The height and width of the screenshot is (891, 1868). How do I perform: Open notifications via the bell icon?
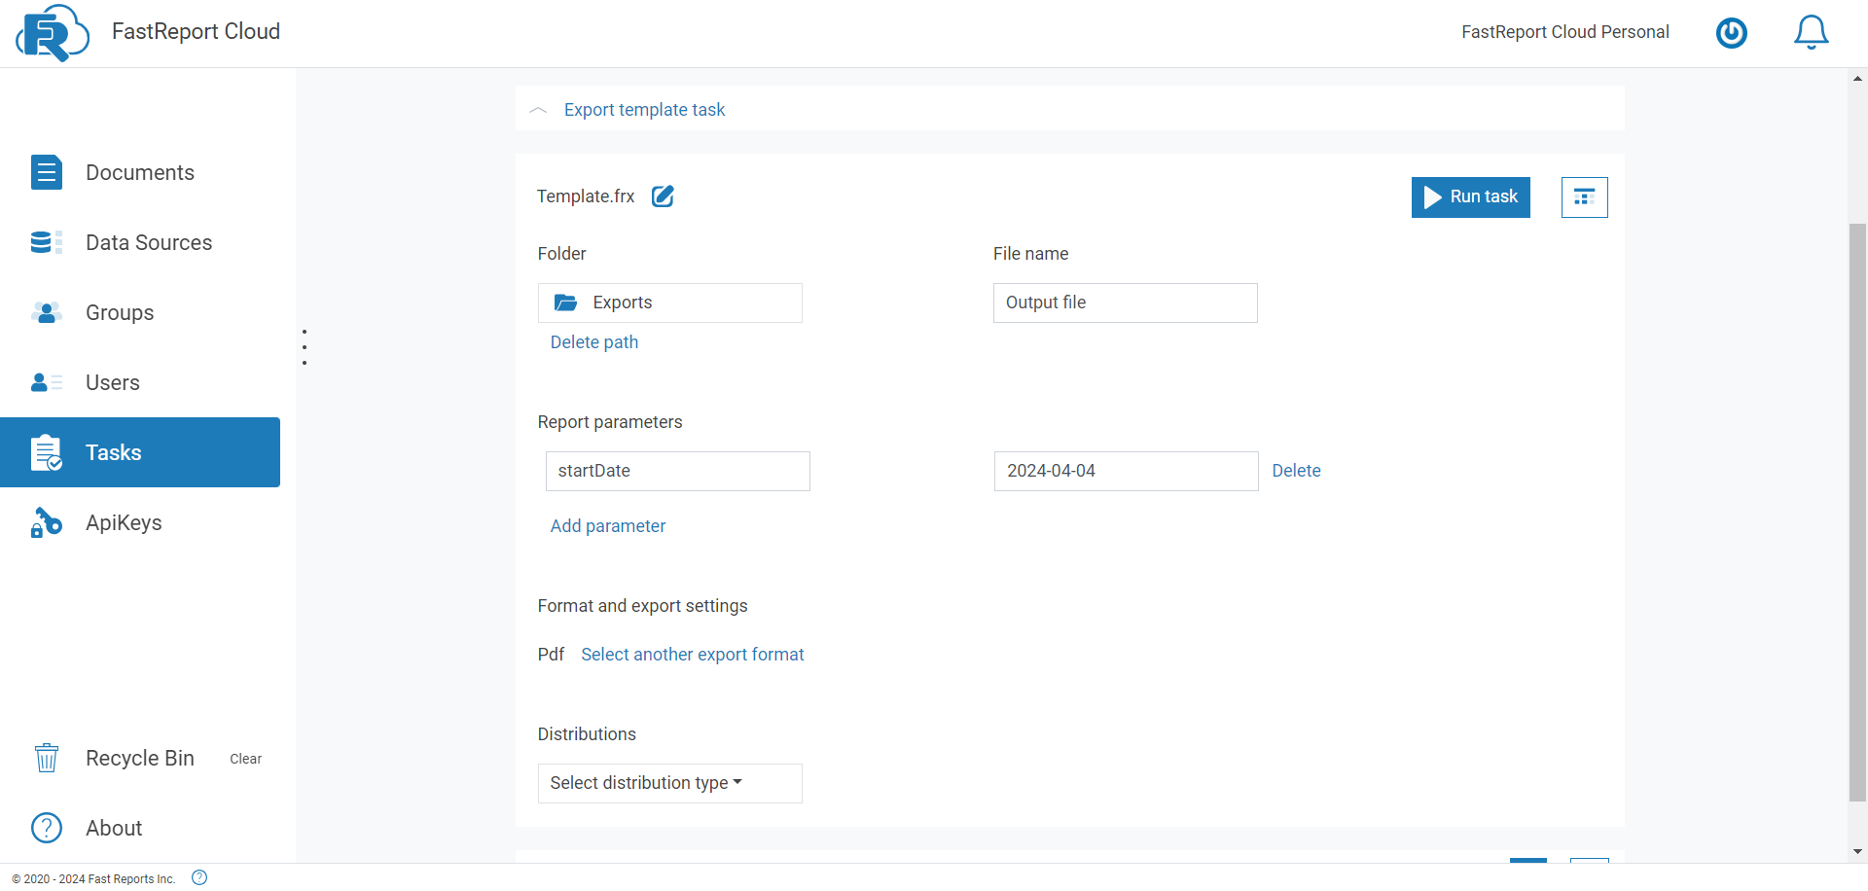click(x=1811, y=32)
